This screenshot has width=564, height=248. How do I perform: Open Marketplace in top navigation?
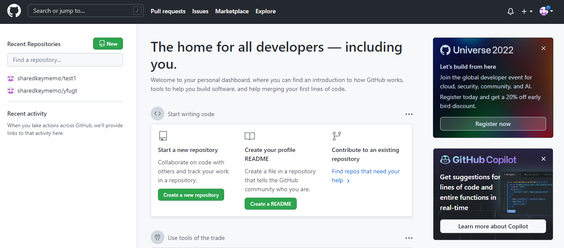click(232, 11)
